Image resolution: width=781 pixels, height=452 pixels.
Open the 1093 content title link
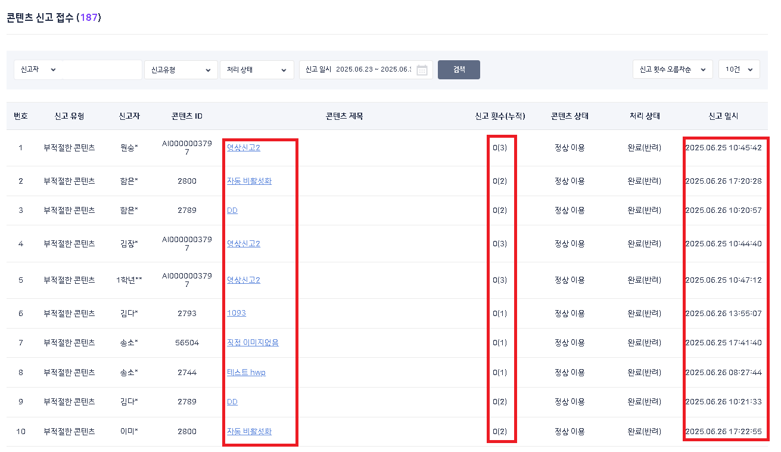(x=236, y=313)
